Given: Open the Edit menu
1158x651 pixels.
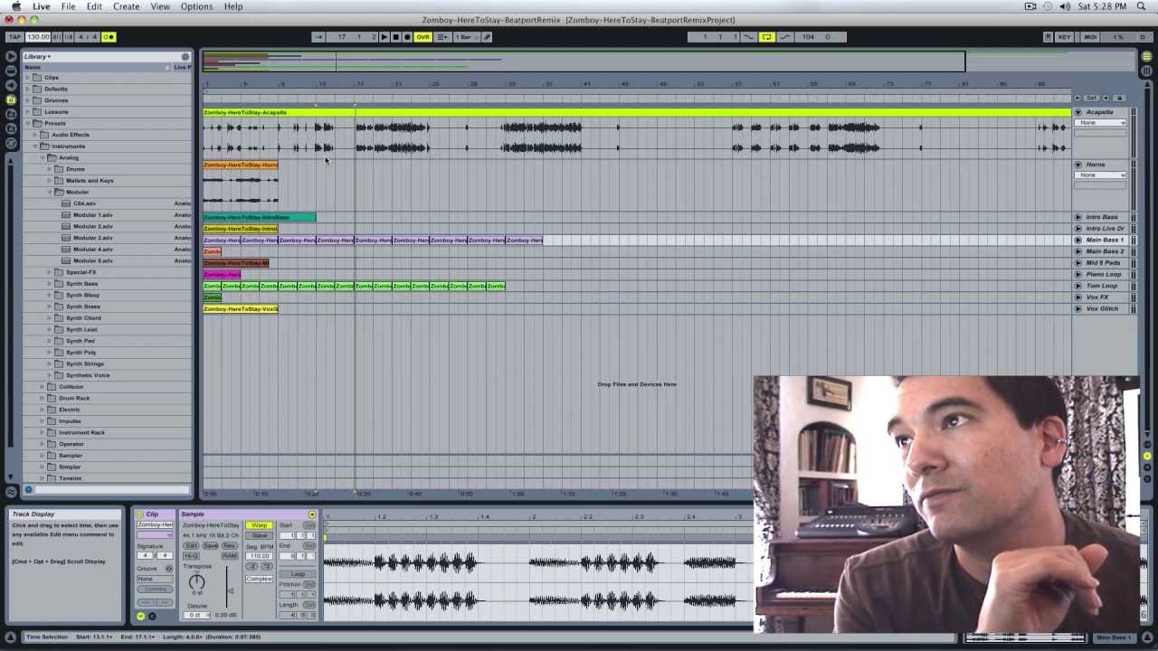Looking at the screenshot, I should point(94,6).
